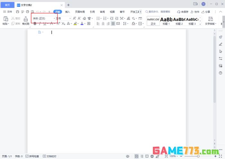Click the center alignment icon
Image resolution: width=225 pixels, height=159 pixels.
[x=103, y=23]
